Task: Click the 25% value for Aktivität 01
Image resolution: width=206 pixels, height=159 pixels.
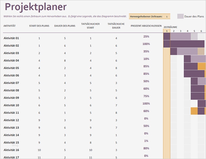Action: [146, 36]
